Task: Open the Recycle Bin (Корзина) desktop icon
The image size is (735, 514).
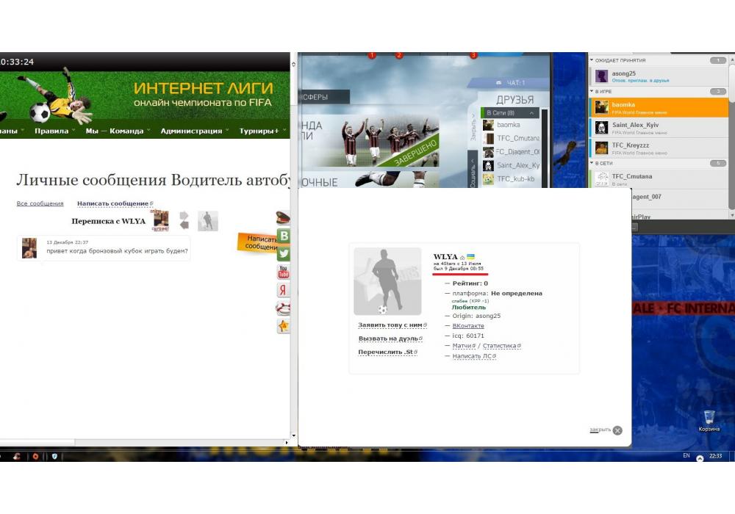Action: point(709,421)
